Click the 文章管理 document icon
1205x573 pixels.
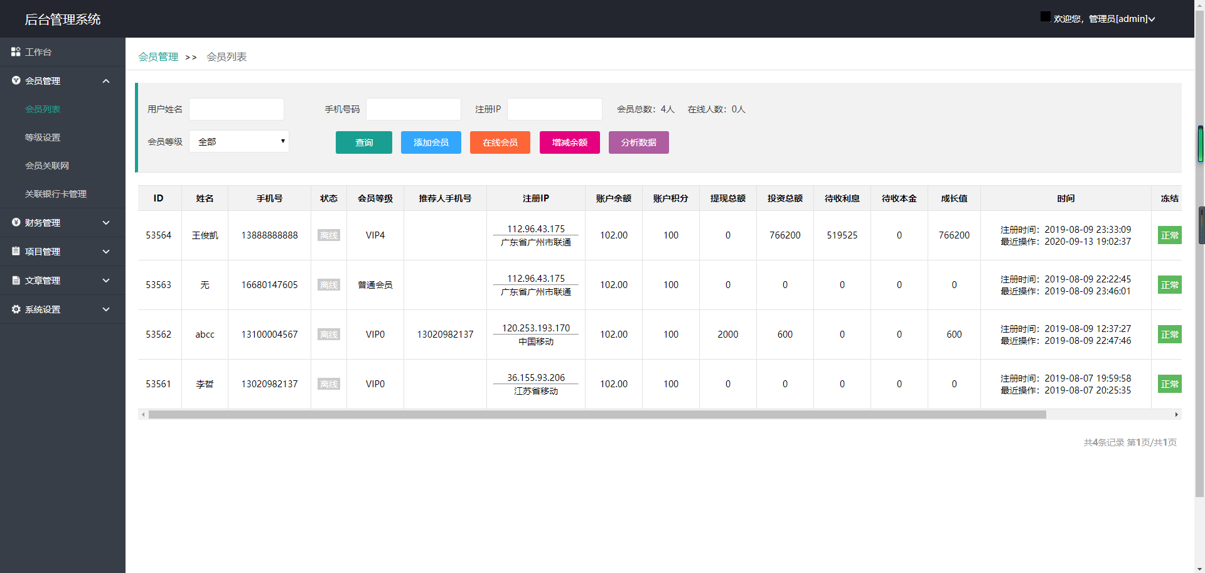pos(16,280)
